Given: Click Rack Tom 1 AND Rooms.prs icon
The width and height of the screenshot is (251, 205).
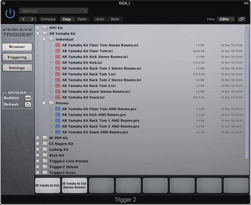Looking at the screenshot, I should [x=58, y=120].
